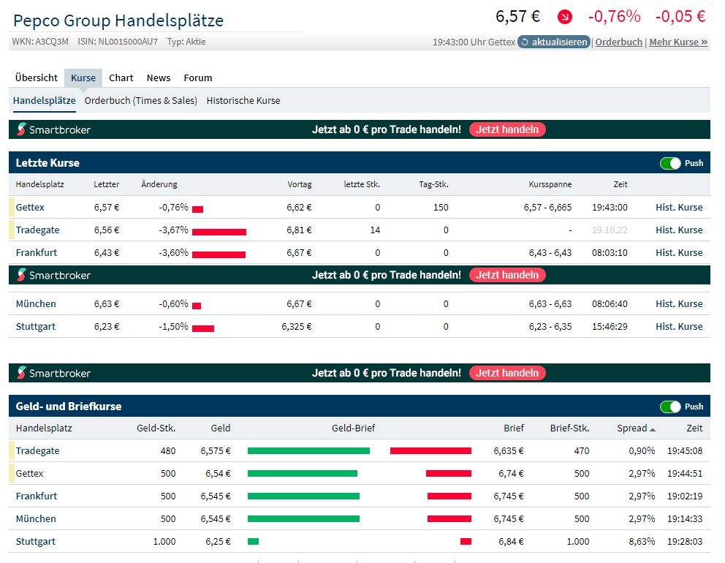The image size is (725, 563).
Task: Click Stuttgart's Vortag 6,325 € value
Action: (x=297, y=327)
